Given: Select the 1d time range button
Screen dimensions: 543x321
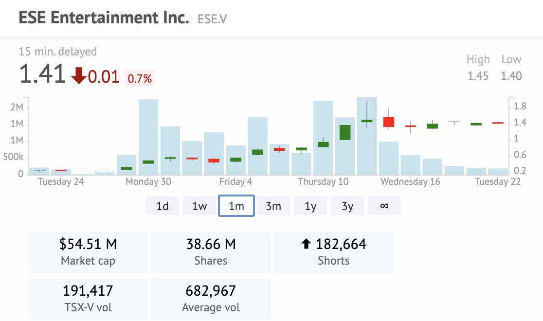Looking at the screenshot, I should 163,206.
